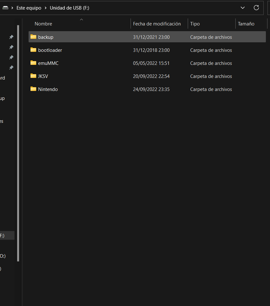
Task: Select the JKSV folder icon
Action: [x=33, y=76]
